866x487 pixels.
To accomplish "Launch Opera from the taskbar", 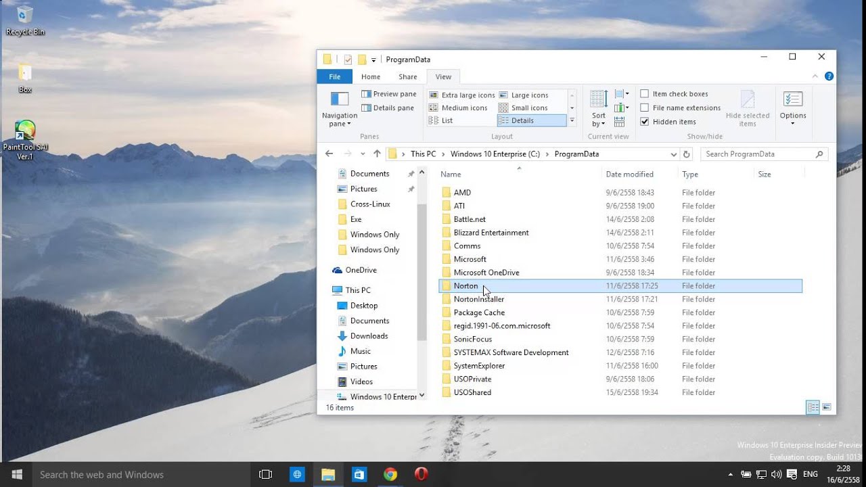I will coord(421,475).
